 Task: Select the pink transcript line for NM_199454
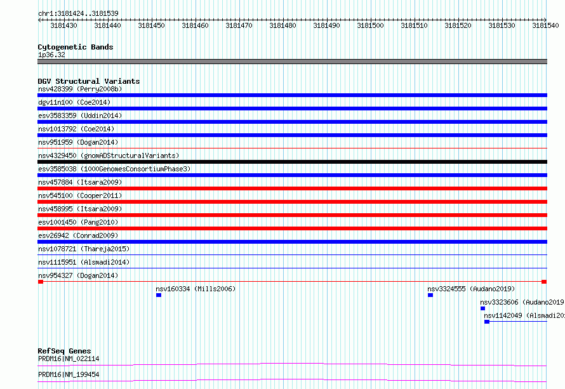[292, 380]
